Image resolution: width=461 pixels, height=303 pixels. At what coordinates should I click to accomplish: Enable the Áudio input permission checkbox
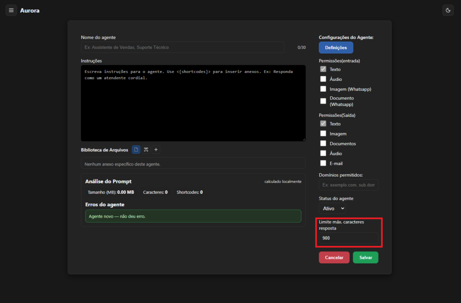(x=323, y=79)
